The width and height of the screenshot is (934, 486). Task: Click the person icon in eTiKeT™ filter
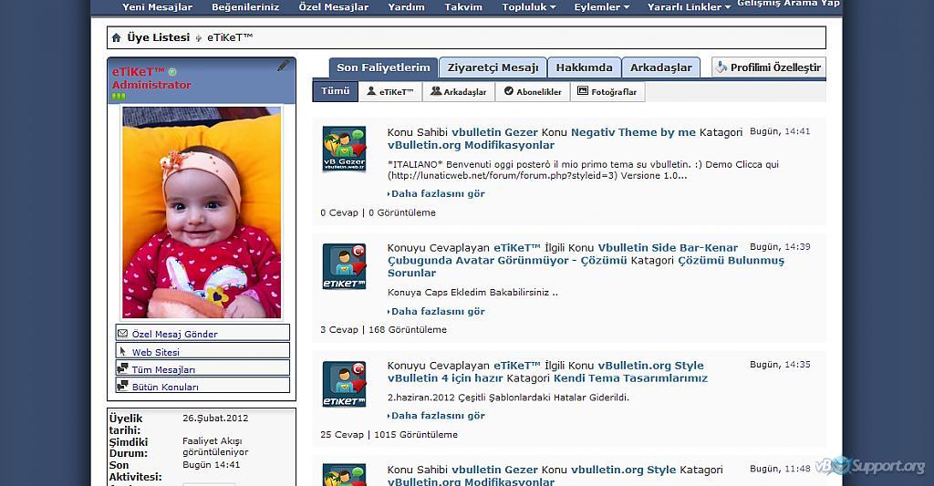coord(371,92)
